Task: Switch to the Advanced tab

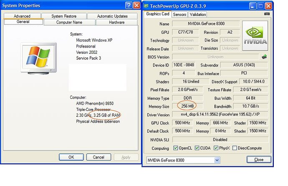Action: click(x=22, y=16)
